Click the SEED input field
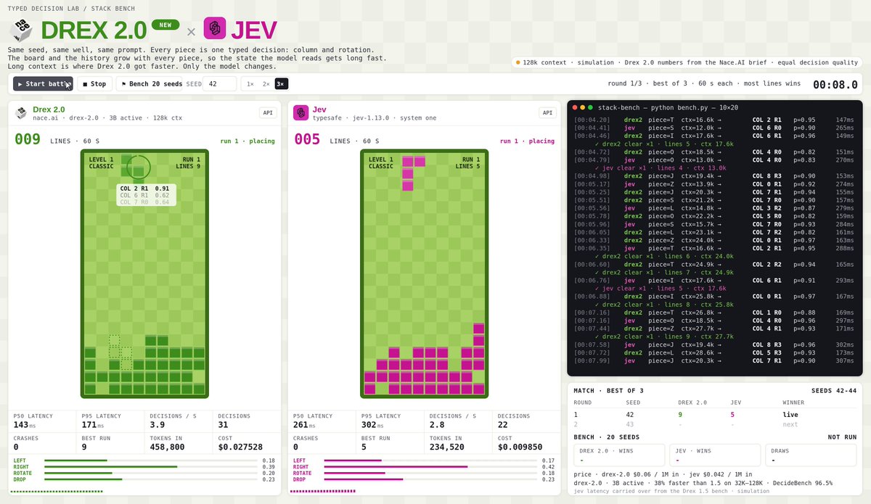871x504 pixels. (219, 84)
